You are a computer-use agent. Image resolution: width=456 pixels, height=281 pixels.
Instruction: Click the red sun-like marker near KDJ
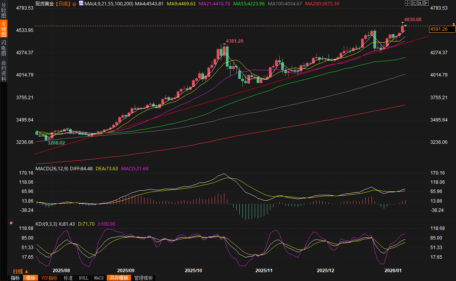click(x=11, y=223)
